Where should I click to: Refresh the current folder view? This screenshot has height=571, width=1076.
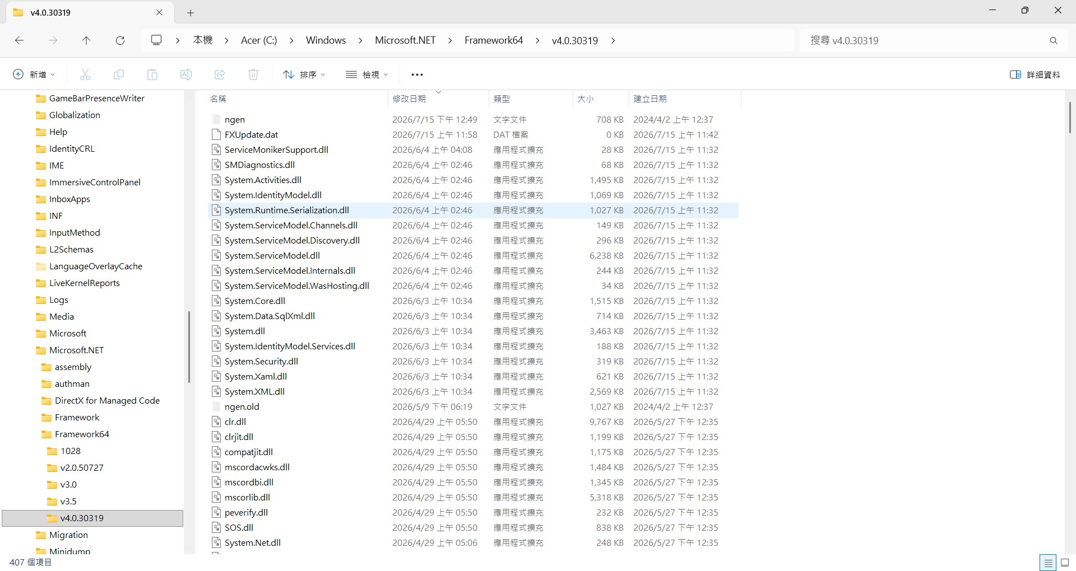[x=120, y=40]
